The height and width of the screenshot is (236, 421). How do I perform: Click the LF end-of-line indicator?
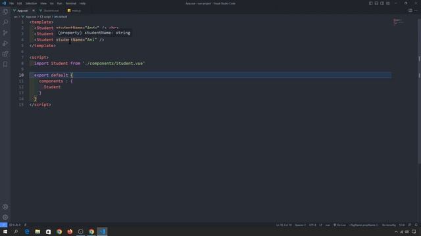[320, 225]
